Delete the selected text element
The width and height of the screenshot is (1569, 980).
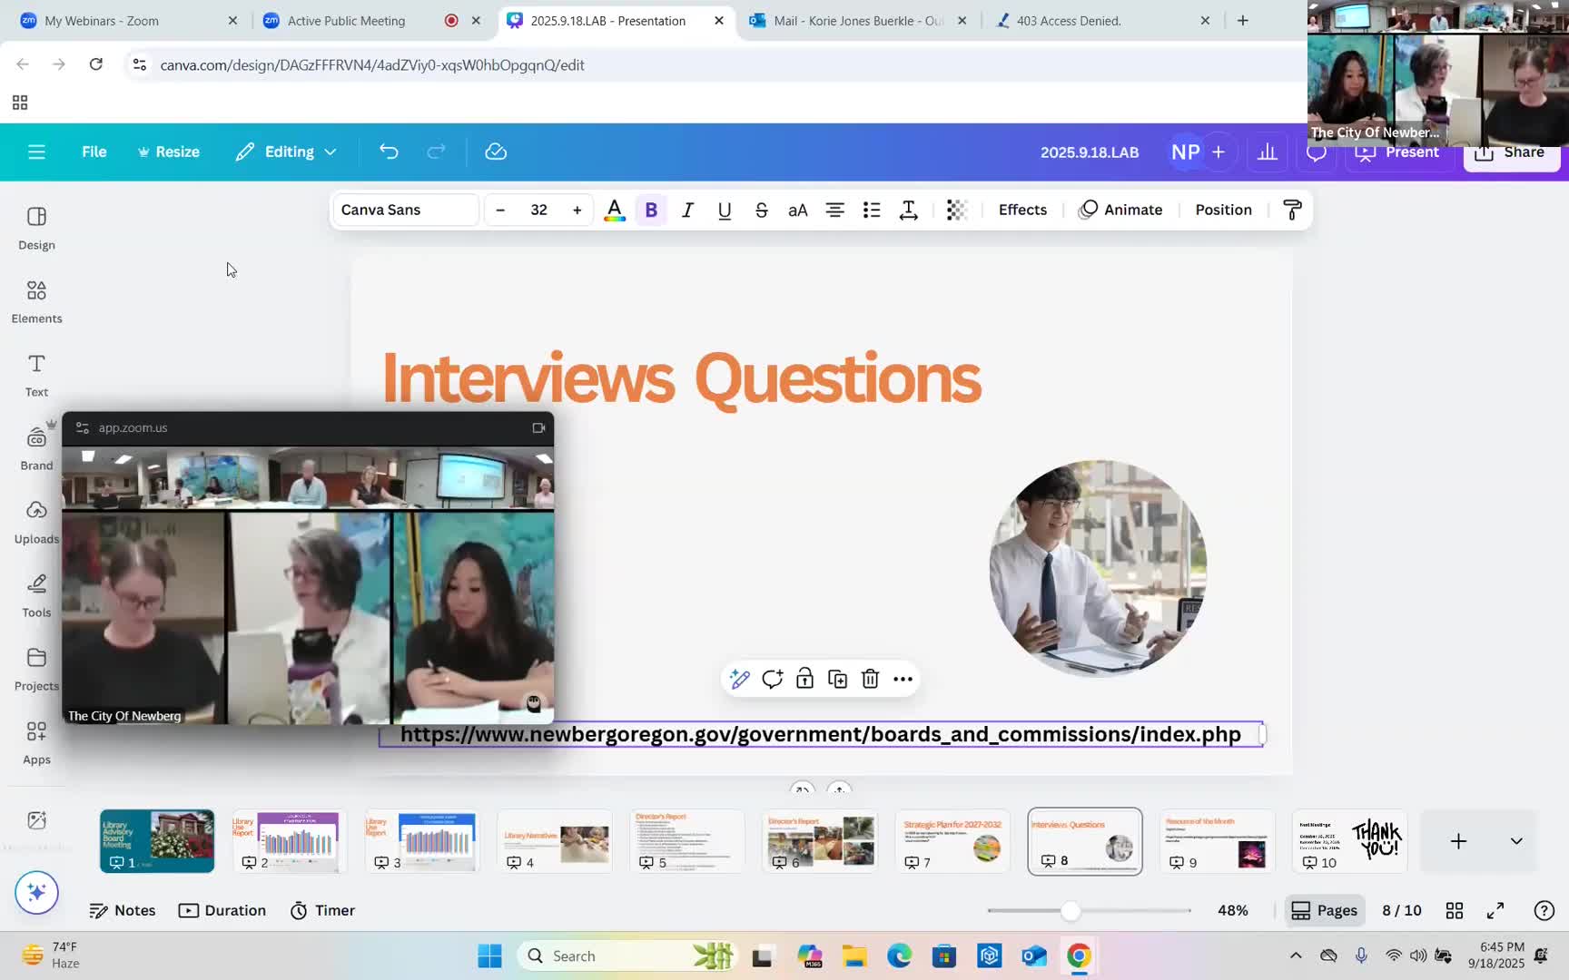pos(870,679)
